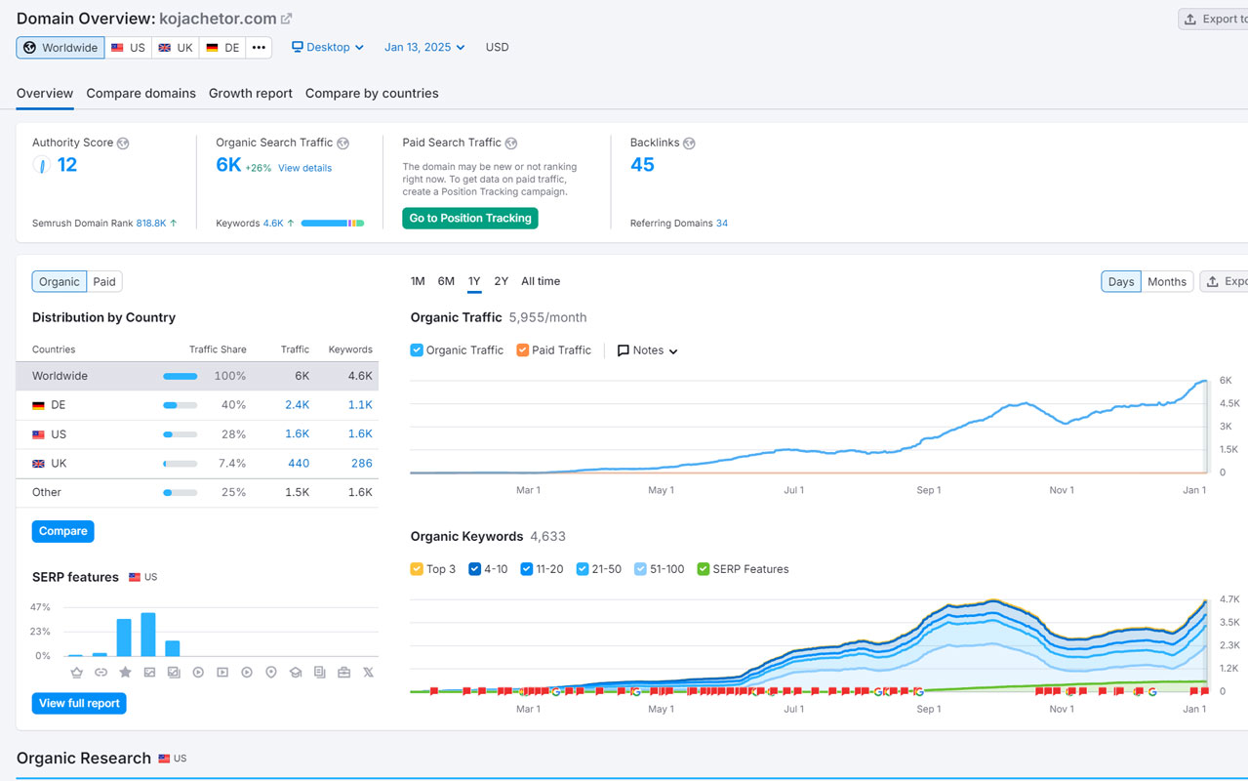The height and width of the screenshot is (781, 1248).
Task: Open the Jan 13, 2025 date picker
Action: (424, 47)
